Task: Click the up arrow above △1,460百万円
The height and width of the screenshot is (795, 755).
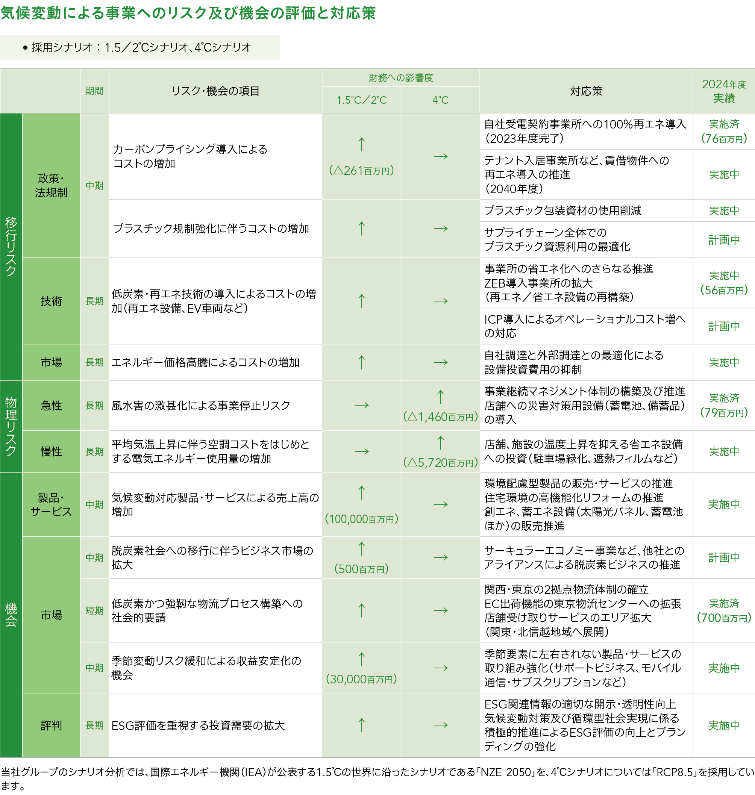Action: point(440,397)
